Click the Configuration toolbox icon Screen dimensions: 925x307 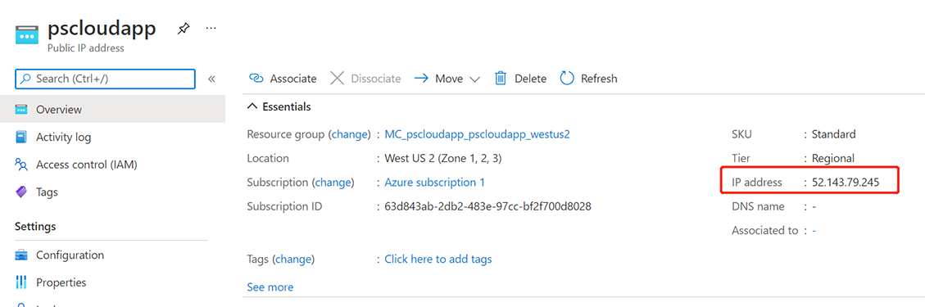tap(21, 255)
